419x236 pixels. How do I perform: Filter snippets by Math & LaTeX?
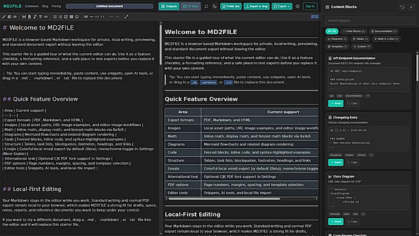click(x=386, y=38)
